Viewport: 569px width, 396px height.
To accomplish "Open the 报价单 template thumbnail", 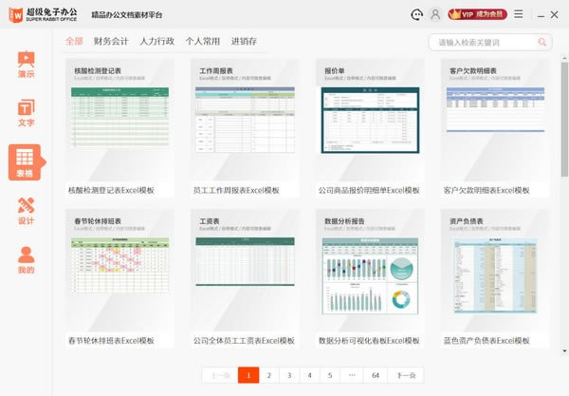I will [x=370, y=121].
